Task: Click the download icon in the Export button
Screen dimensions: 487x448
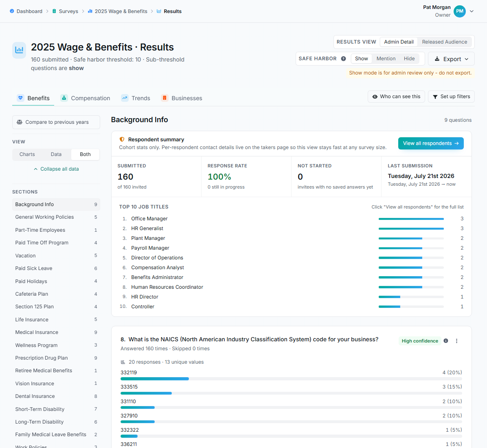Action: point(437,59)
